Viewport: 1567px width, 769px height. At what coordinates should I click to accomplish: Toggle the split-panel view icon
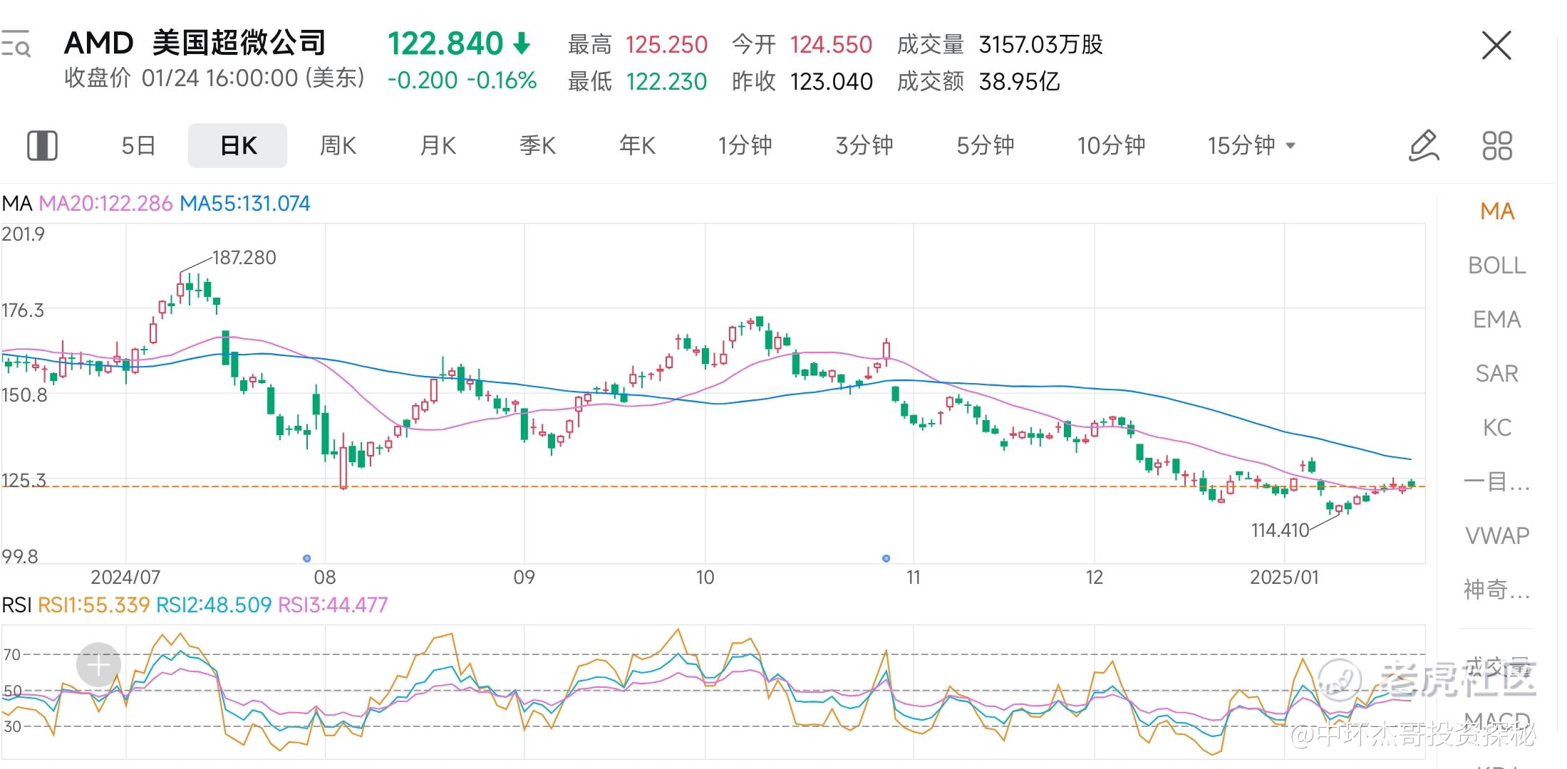tap(42, 145)
